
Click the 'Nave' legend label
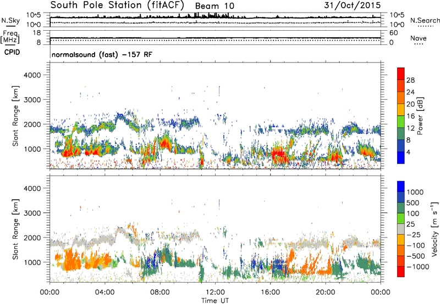pyautogui.click(x=418, y=38)
